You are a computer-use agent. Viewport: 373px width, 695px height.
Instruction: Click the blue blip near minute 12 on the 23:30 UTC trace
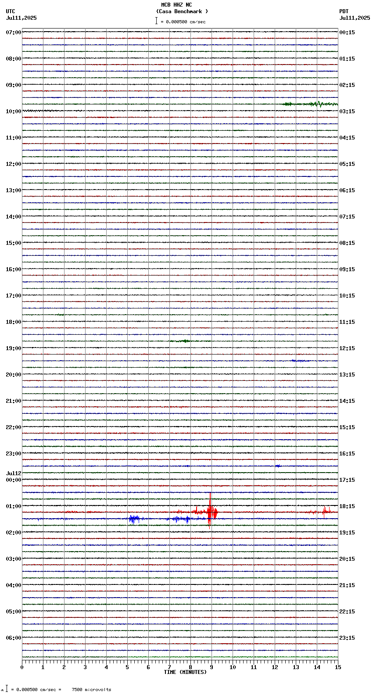(278, 466)
